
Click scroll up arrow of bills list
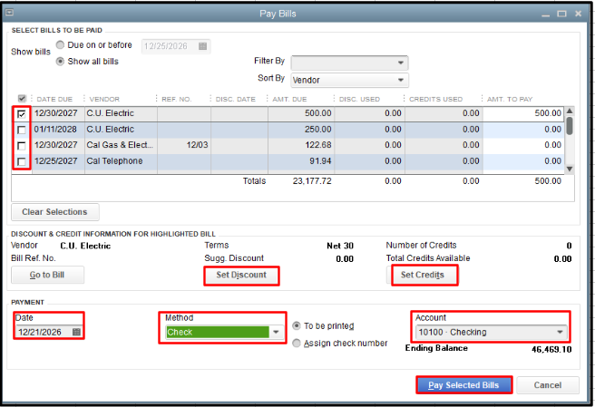(x=570, y=111)
